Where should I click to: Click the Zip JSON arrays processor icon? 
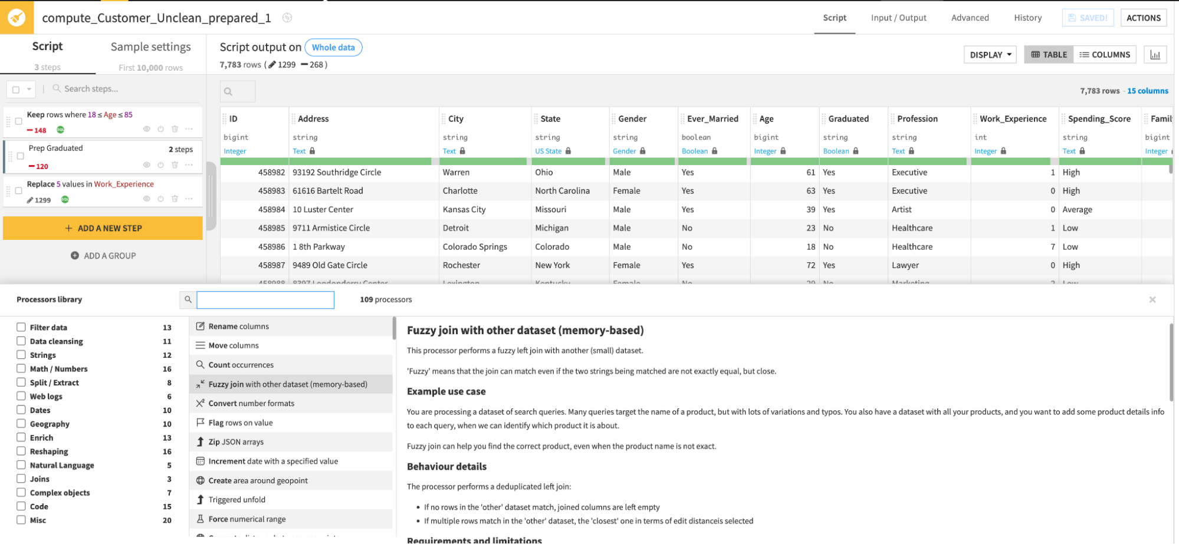(x=201, y=441)
